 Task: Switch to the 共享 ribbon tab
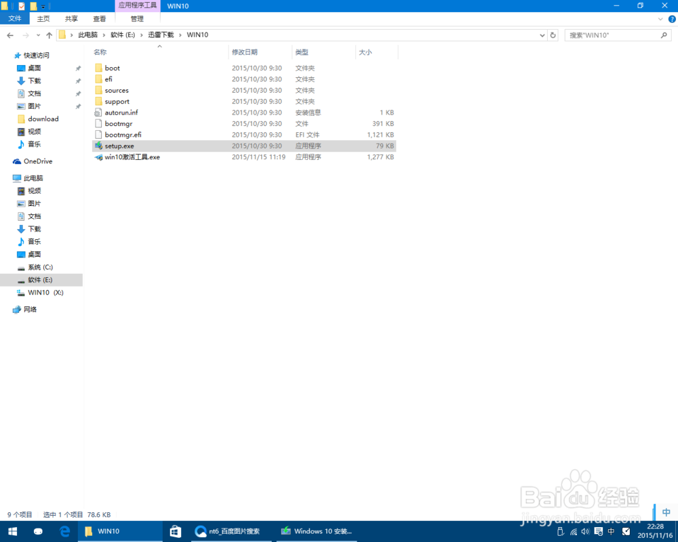click(71, 18)
